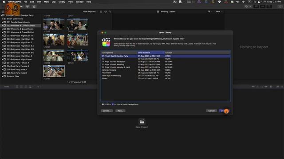Screen dimensions: 284x159
Task: Expand the Projects Files event
Action: tap(2, 76)
